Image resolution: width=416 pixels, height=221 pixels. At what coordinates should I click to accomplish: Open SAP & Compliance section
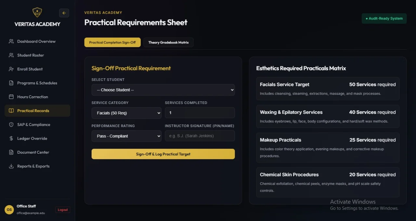pos(37,124)
